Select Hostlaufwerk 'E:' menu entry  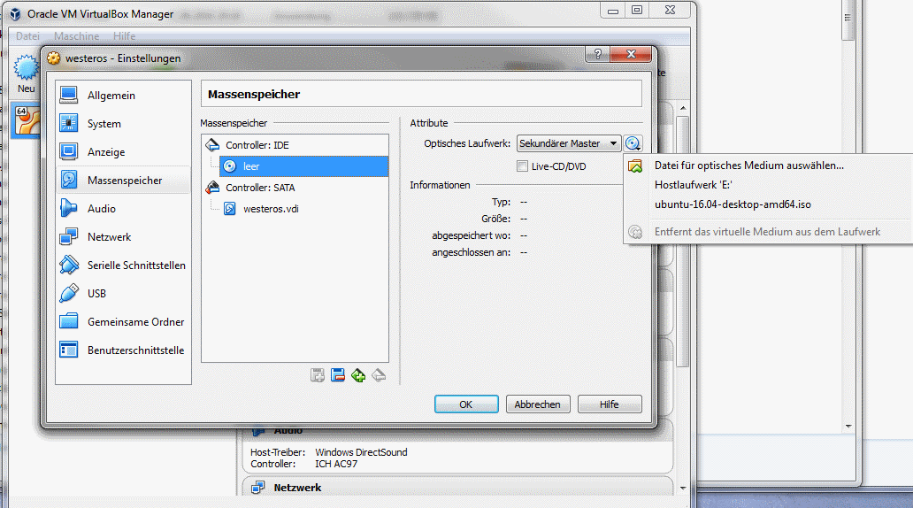coord(693,185)
